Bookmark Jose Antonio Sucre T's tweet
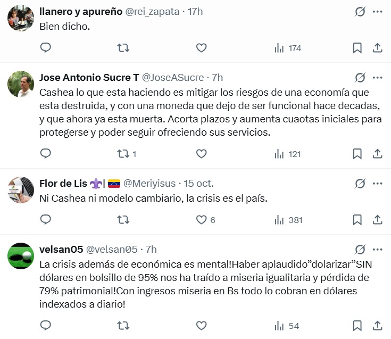The width and height of the screenshot is (391, 339). click(x=357, y=154)
